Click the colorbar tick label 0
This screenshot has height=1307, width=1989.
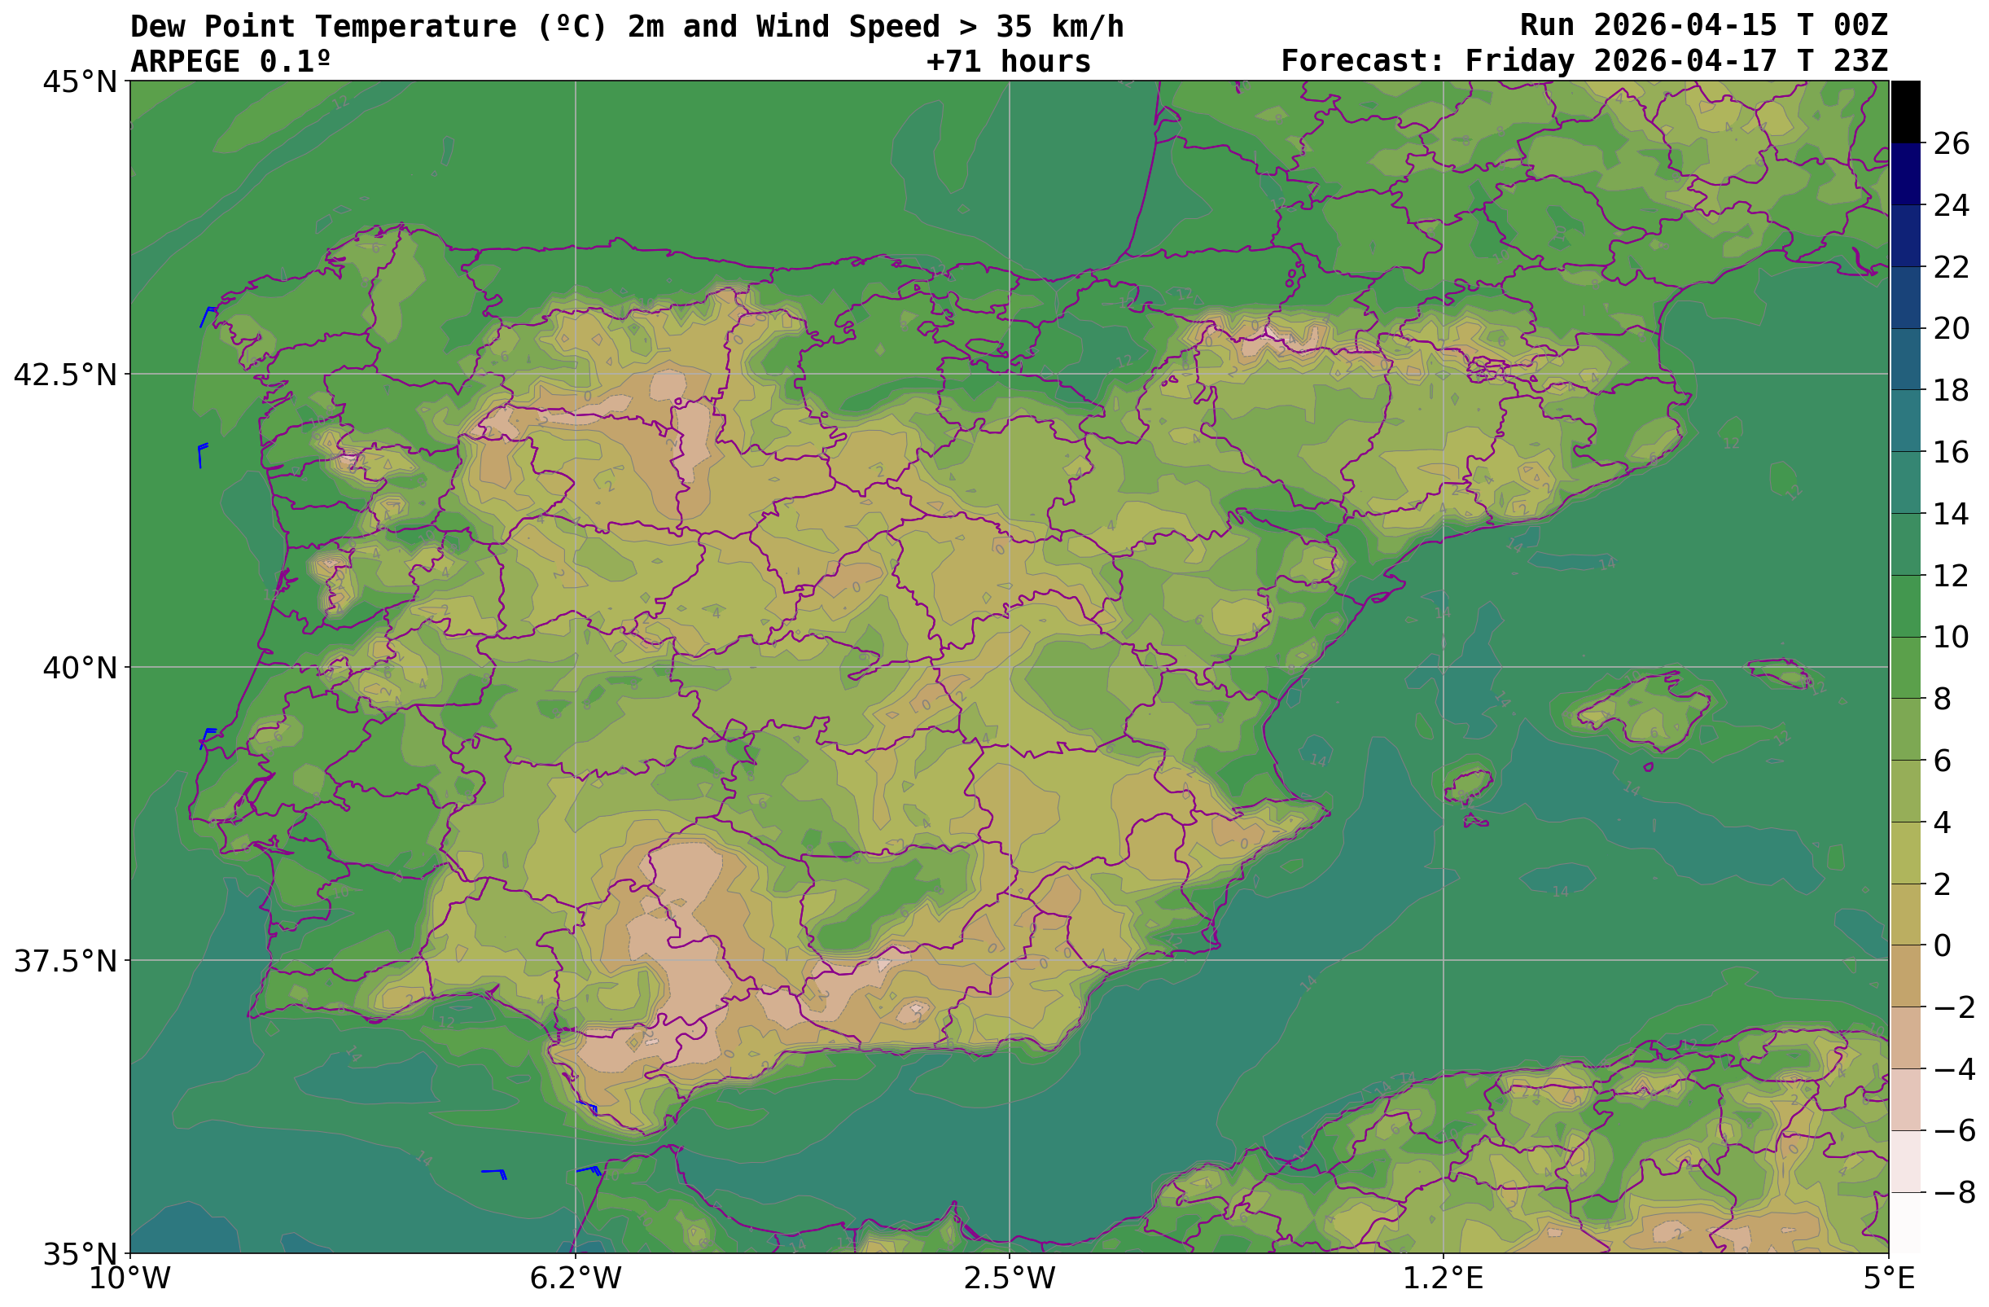click(1943, 945)
